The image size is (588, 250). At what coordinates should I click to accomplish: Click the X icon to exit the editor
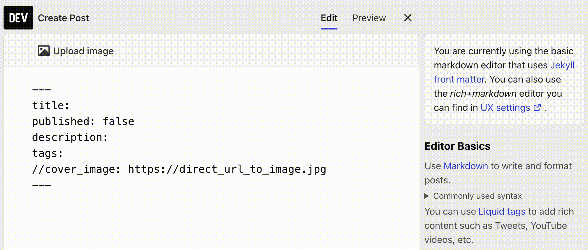click(407, 18)
